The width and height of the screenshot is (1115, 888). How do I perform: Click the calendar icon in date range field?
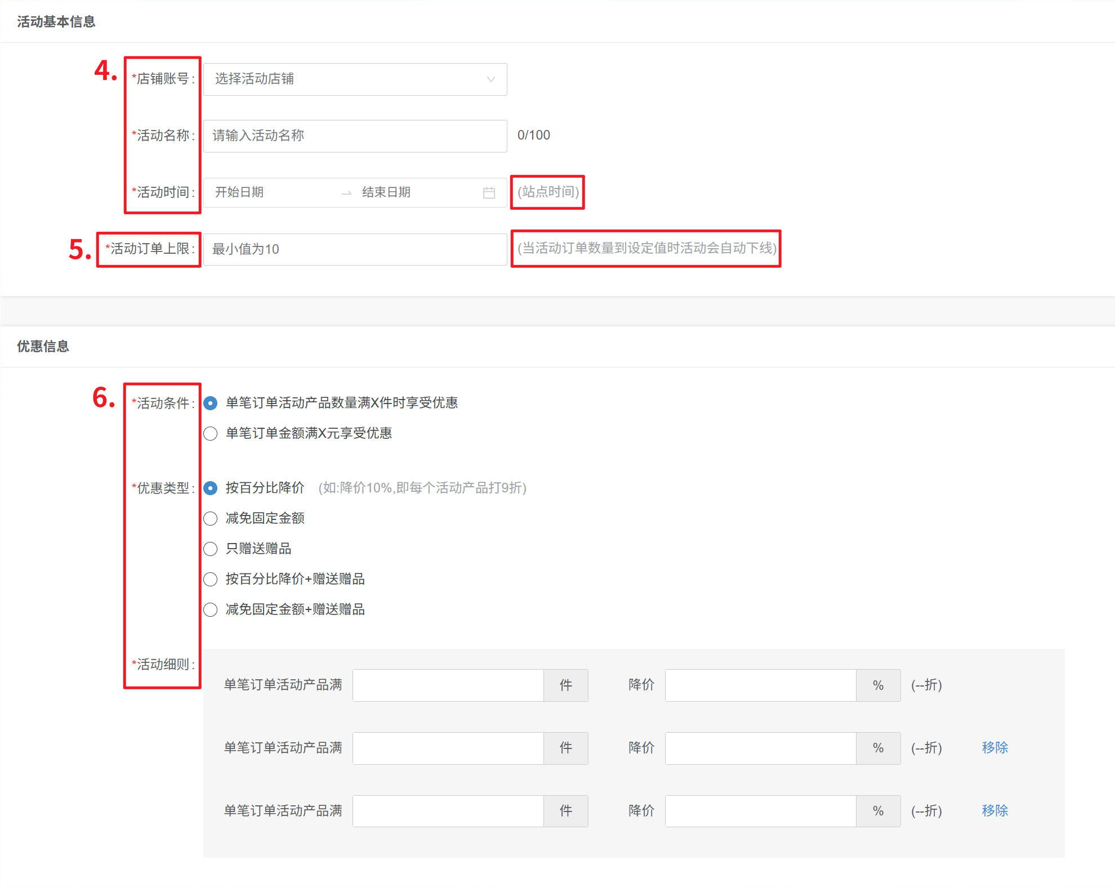pos(489,193)
